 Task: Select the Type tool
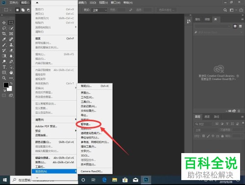(x=4, y=67)
